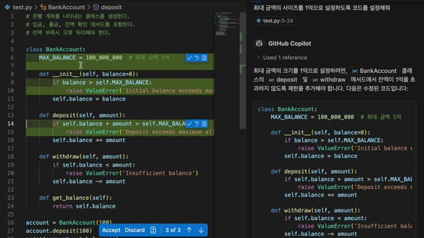
Task: Open test.py:3-24 attachment chip
Action: tap(275, 20)
